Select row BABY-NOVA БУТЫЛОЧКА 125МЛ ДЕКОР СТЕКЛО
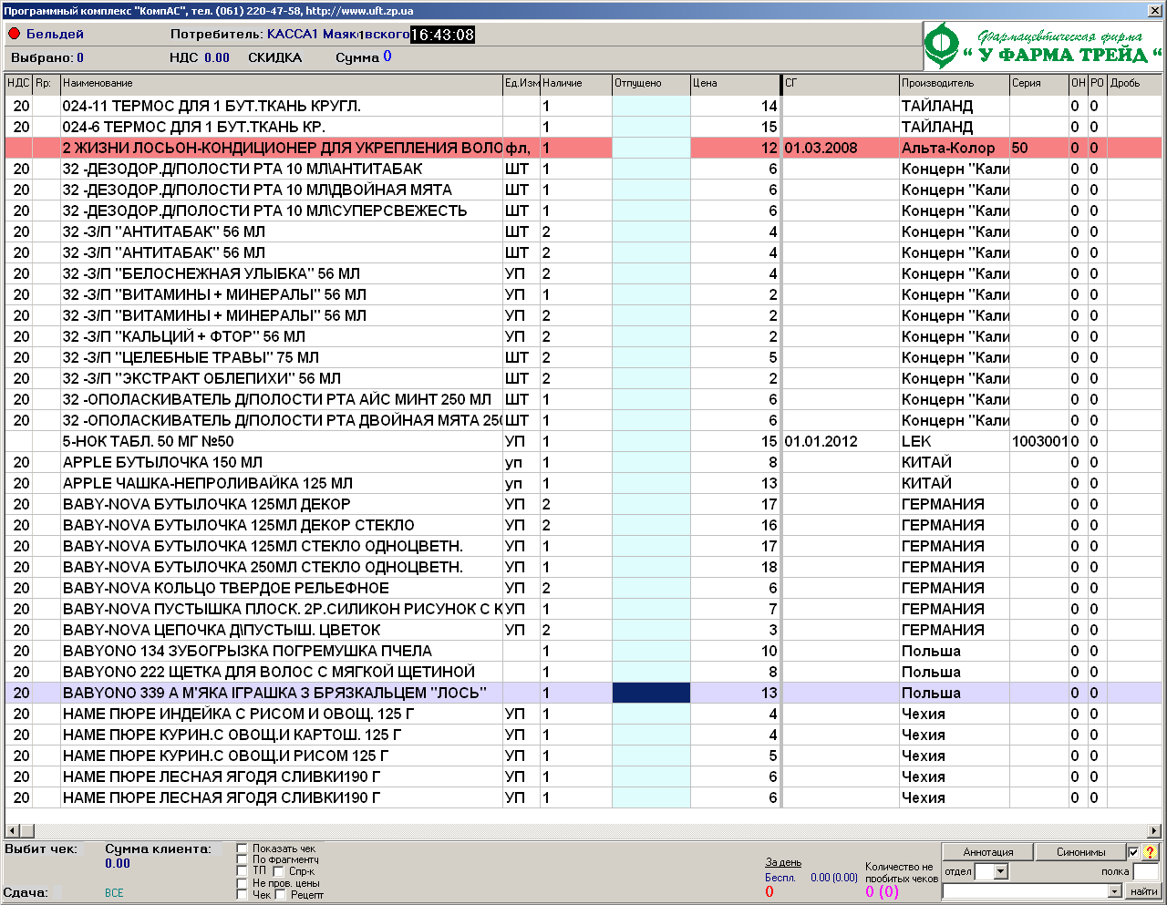Viewport: 1167px width, 905px height. [583, 525]
